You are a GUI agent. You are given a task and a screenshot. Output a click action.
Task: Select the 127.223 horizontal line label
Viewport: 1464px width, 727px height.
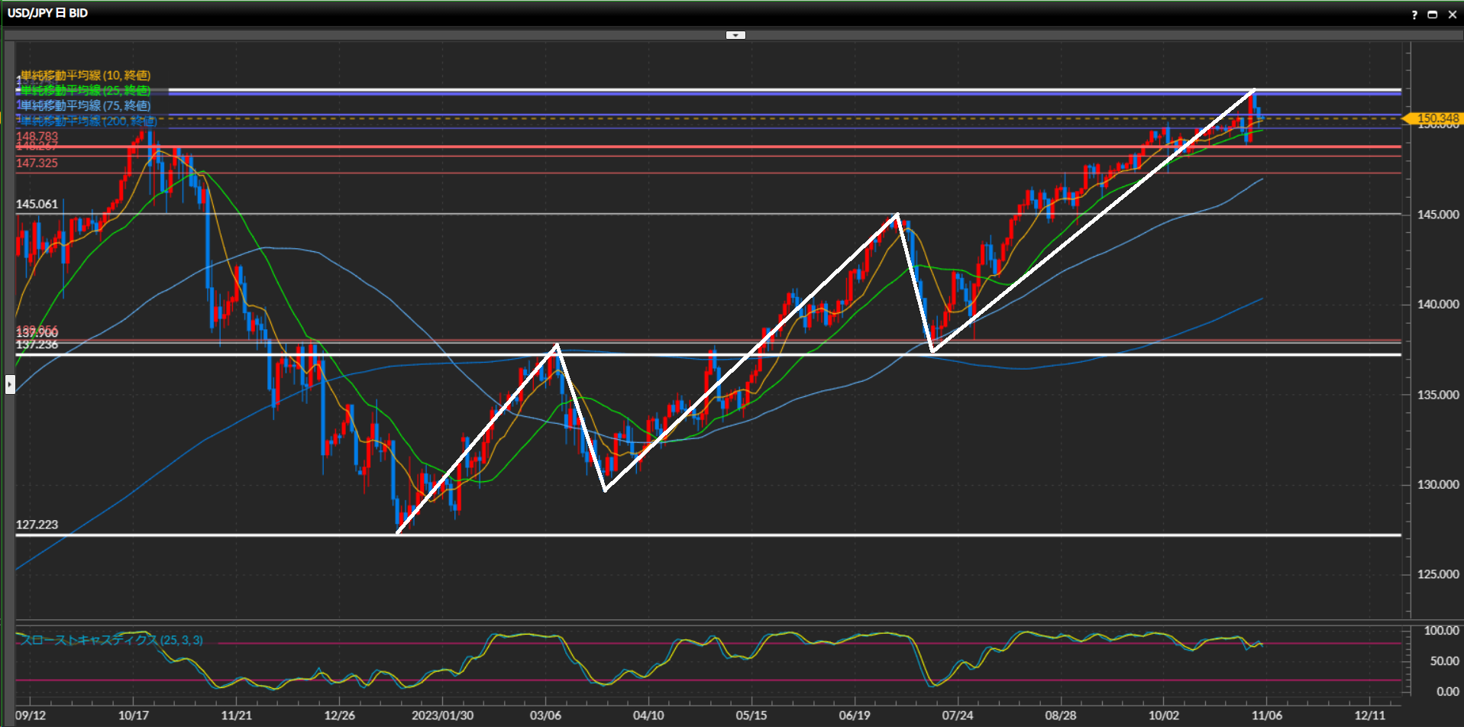click(37, 525)
